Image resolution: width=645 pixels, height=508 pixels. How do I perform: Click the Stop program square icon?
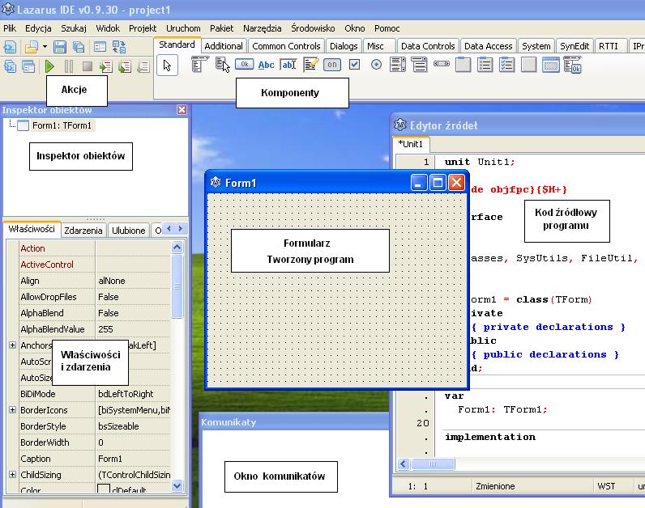88,66
